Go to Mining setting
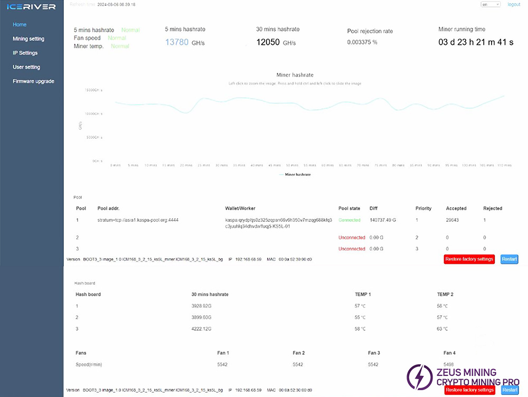Screen dimensions: 528x397 (29, 39)
